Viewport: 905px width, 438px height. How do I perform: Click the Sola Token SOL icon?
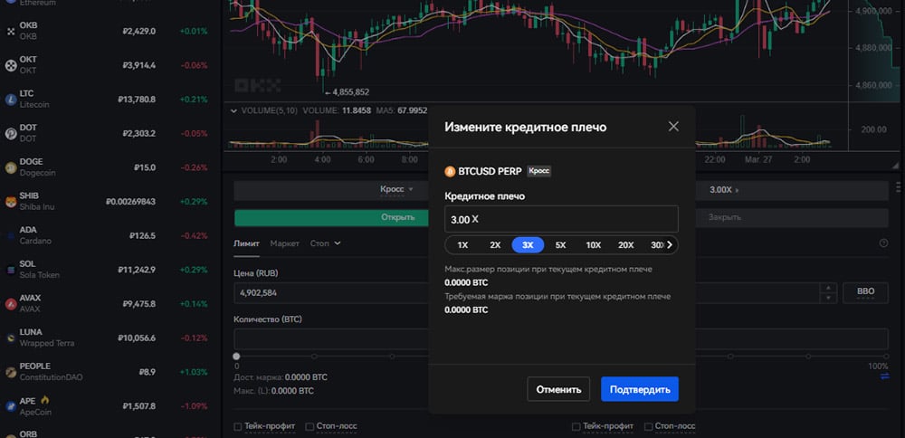click(x=10, y=270)
